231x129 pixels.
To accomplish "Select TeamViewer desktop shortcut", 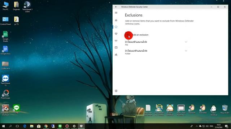I will tap(5, 80).
